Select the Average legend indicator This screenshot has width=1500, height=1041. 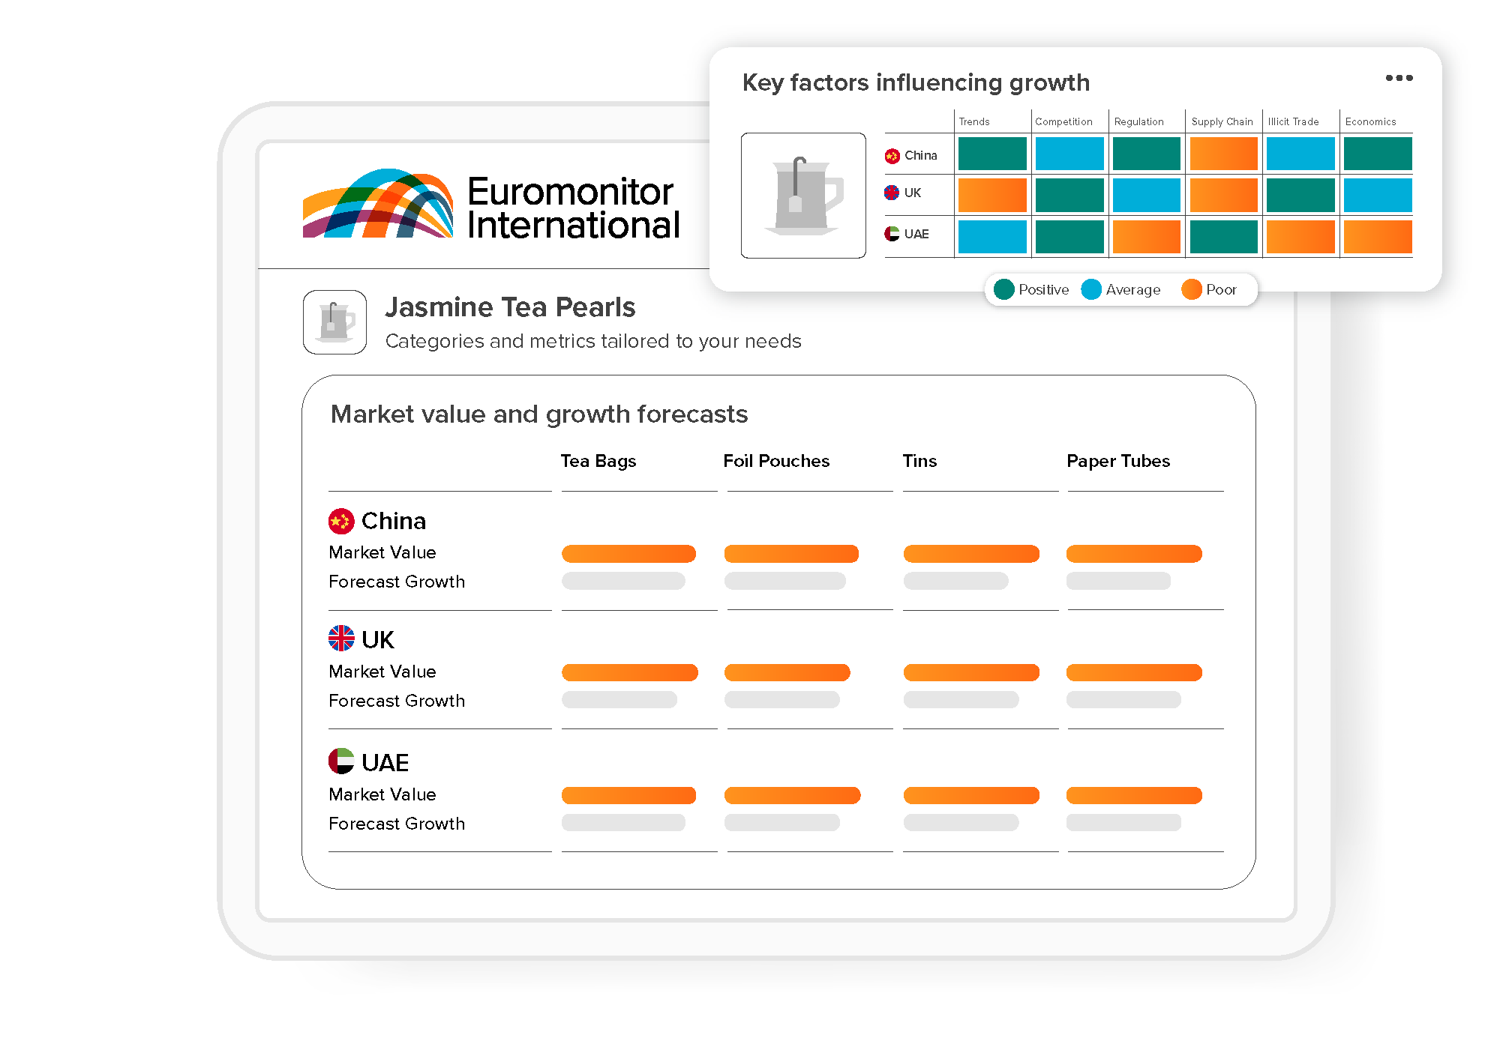(1091, 289)
